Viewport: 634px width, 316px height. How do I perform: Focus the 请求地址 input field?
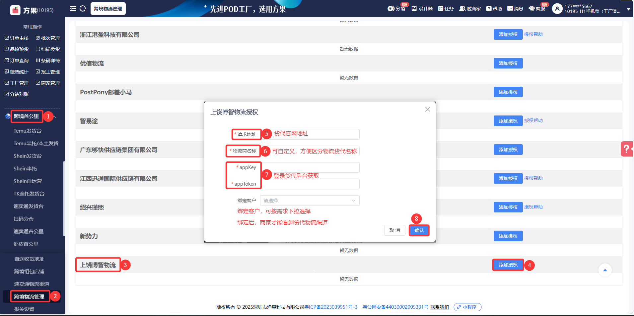click(310, 134)
